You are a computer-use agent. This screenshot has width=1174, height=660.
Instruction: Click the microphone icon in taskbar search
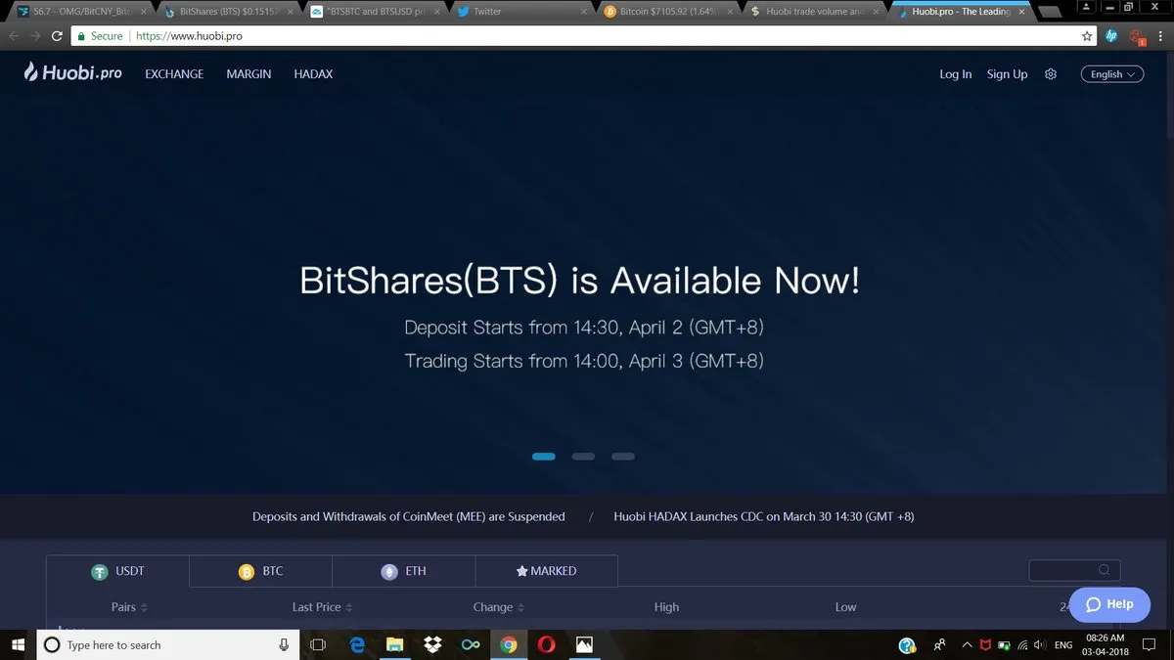(284, 645)
